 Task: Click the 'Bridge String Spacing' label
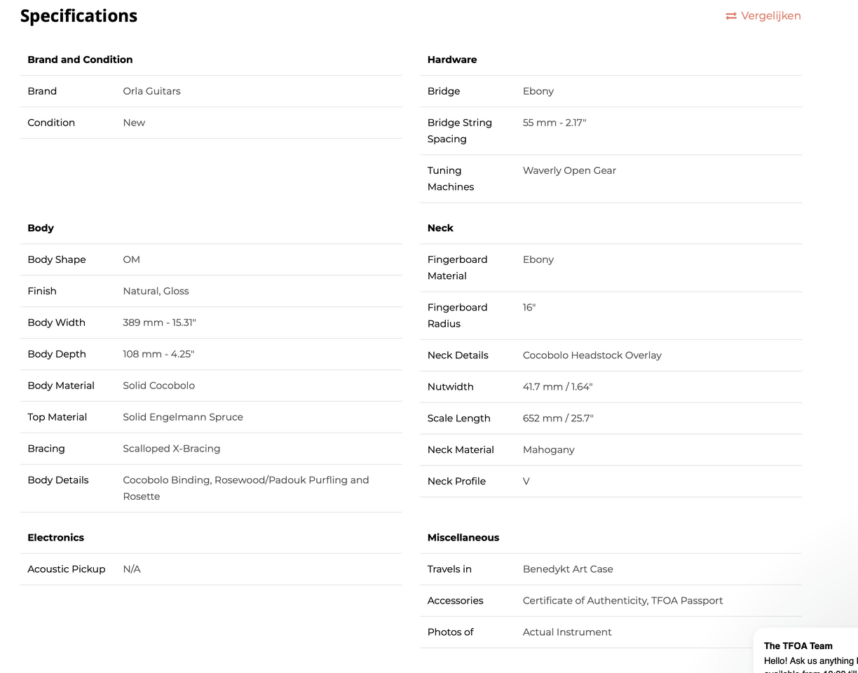point(460,131)
